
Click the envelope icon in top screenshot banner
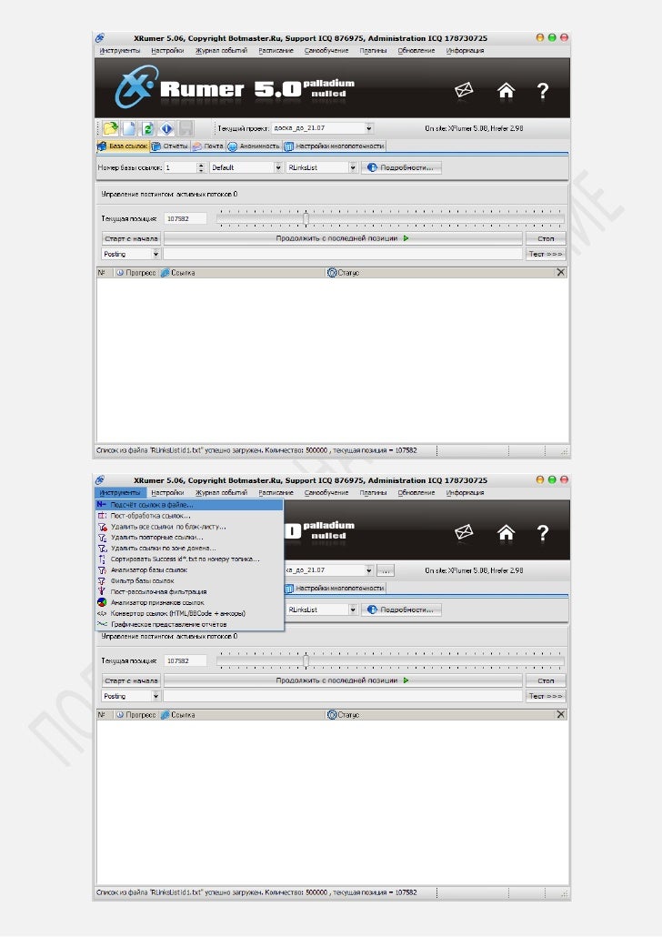(x=464, y=90)
